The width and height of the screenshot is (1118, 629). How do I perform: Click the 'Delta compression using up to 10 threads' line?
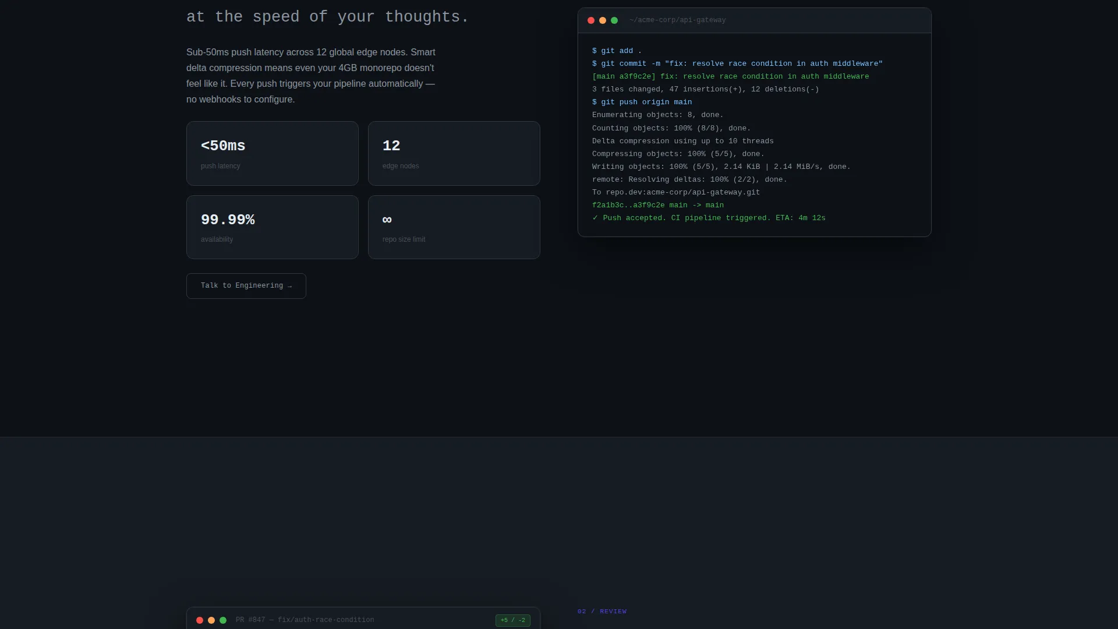683,142
